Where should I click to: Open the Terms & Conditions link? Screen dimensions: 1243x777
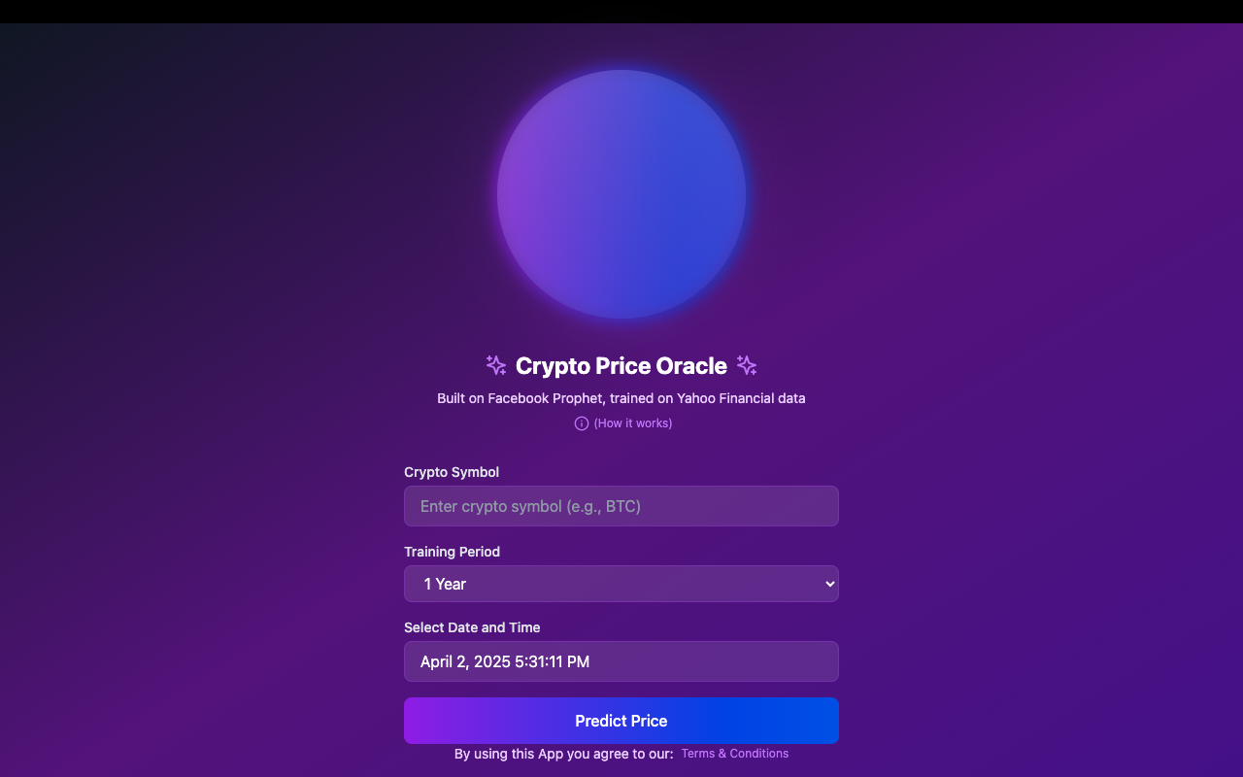(735, 754)
